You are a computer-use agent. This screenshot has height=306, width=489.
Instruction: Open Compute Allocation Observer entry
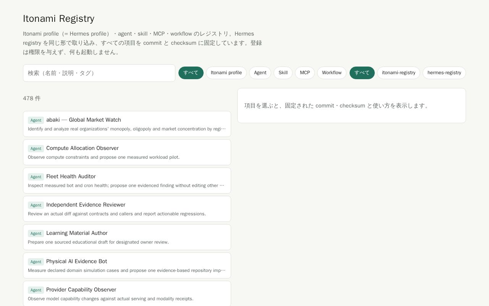click(x=127, y=152)
